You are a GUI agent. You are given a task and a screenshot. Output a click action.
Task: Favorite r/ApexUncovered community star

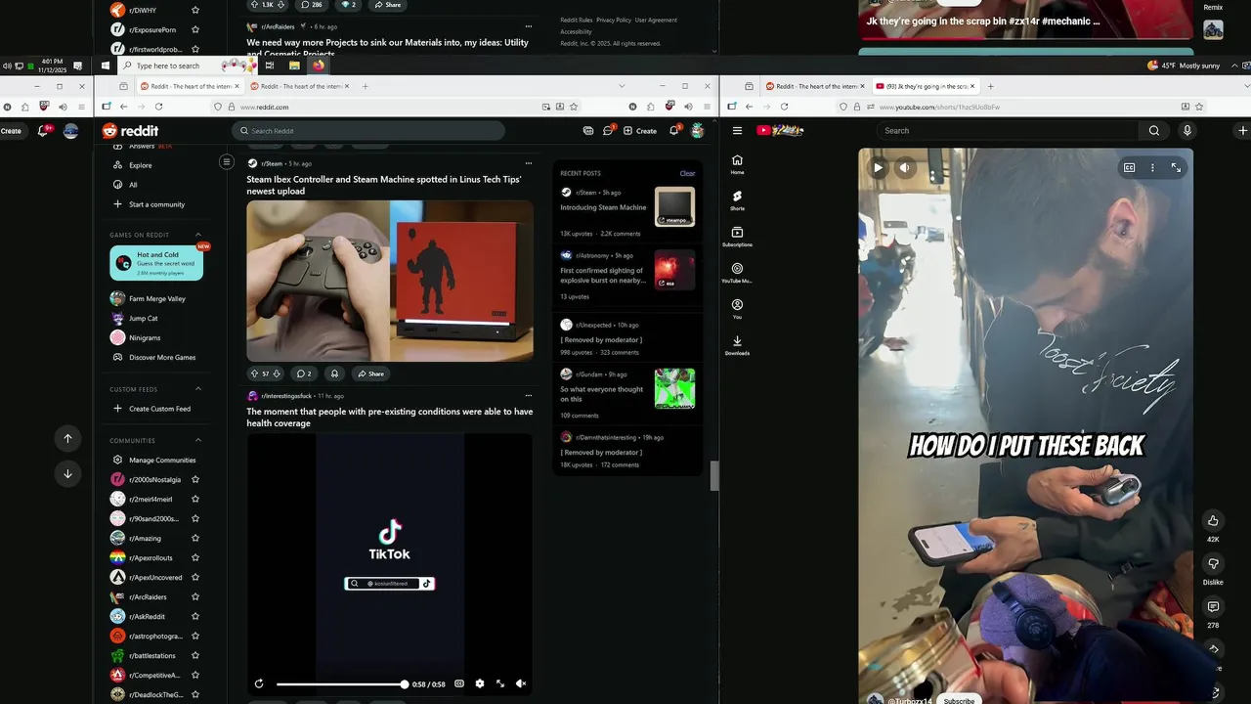pos(195,577)
